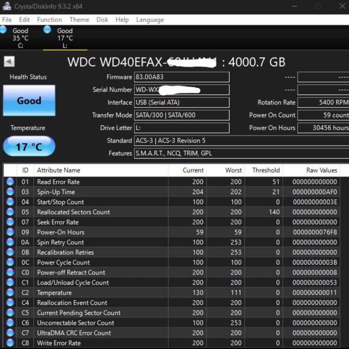Click current value 130 in Temperature row
The height and width of the screenshot is (349, 349).
point(198,293)
